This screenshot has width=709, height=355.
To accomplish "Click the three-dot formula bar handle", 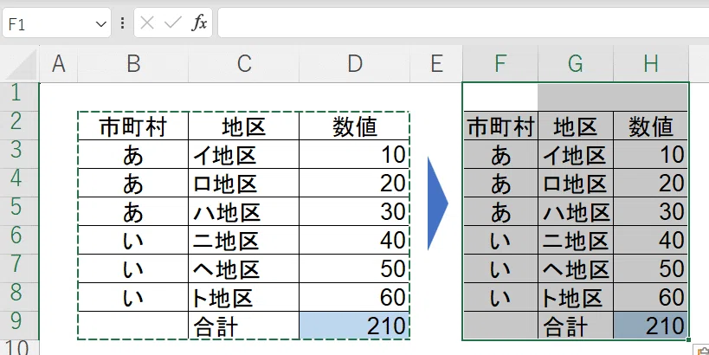I will click(x=122, y=23).
